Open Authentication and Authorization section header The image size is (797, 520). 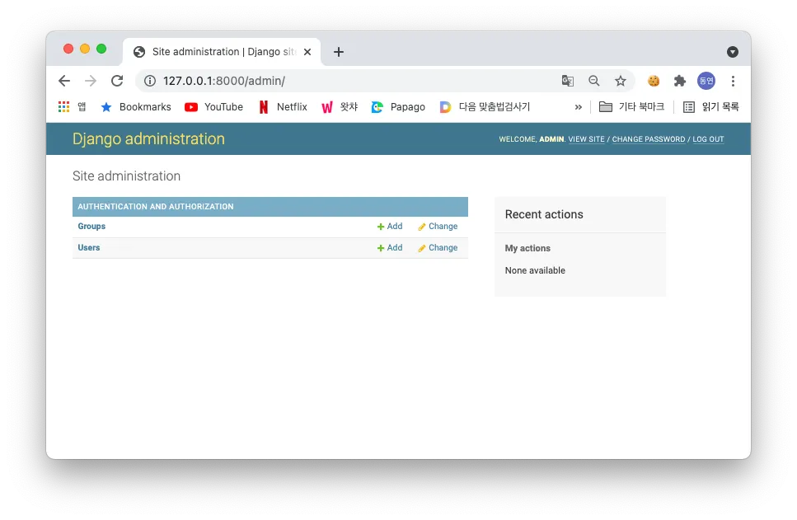[156, 206]
